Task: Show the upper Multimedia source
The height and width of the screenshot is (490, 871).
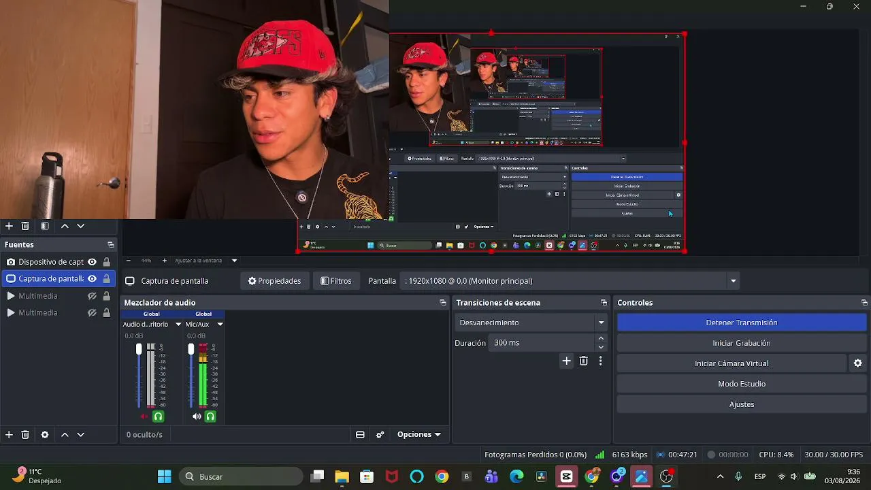Action: (x=92, y=296)
